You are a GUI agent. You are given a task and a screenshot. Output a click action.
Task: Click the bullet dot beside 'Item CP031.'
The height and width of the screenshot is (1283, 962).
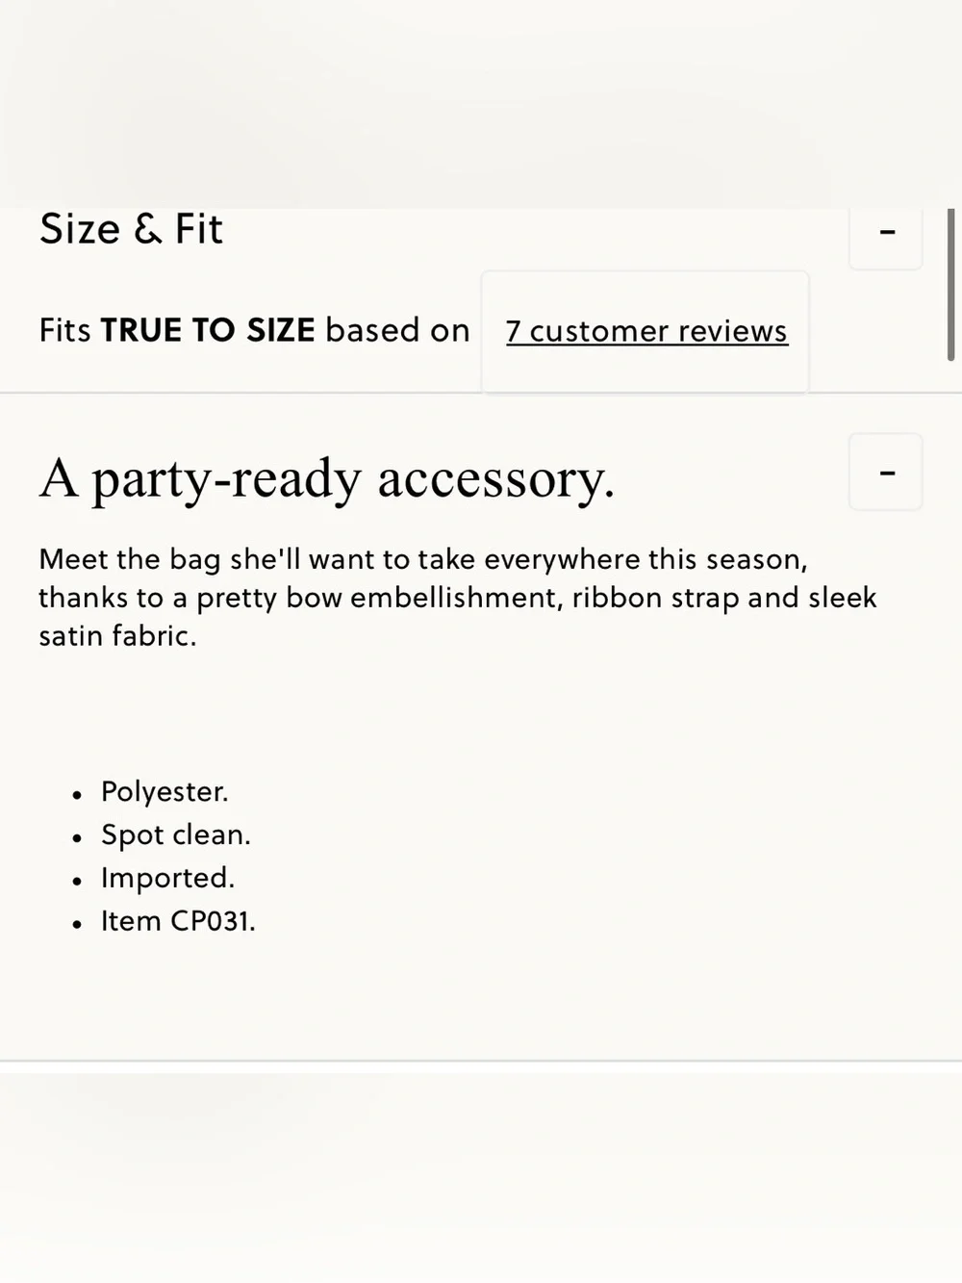tap(77, 925)
